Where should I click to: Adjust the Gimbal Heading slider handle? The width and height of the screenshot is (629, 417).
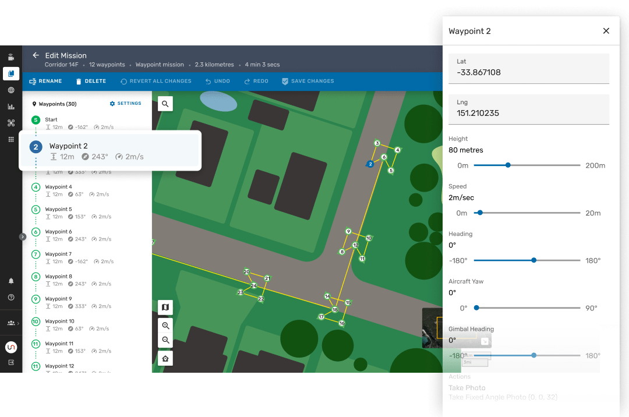coord(534,355)
